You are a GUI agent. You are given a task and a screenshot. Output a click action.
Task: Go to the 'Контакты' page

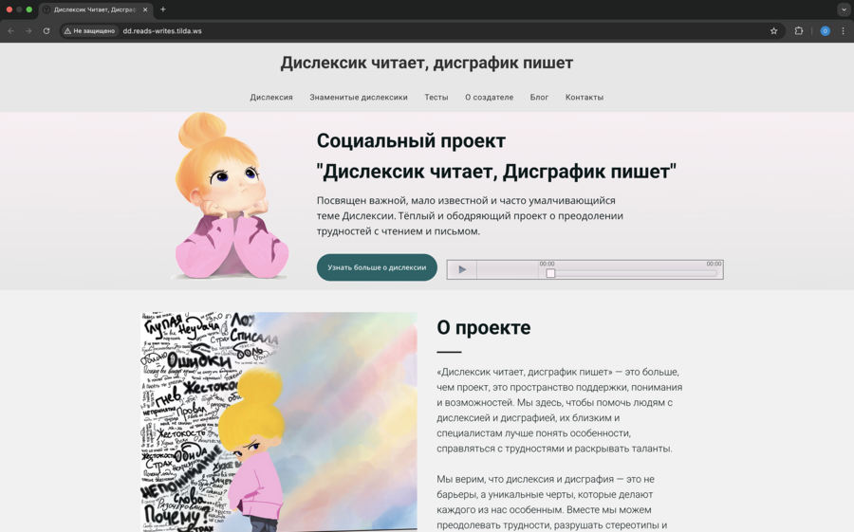585,97
